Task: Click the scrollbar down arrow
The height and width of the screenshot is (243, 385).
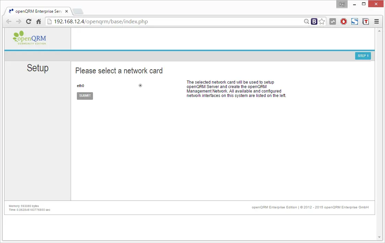Action: (380, 237)
